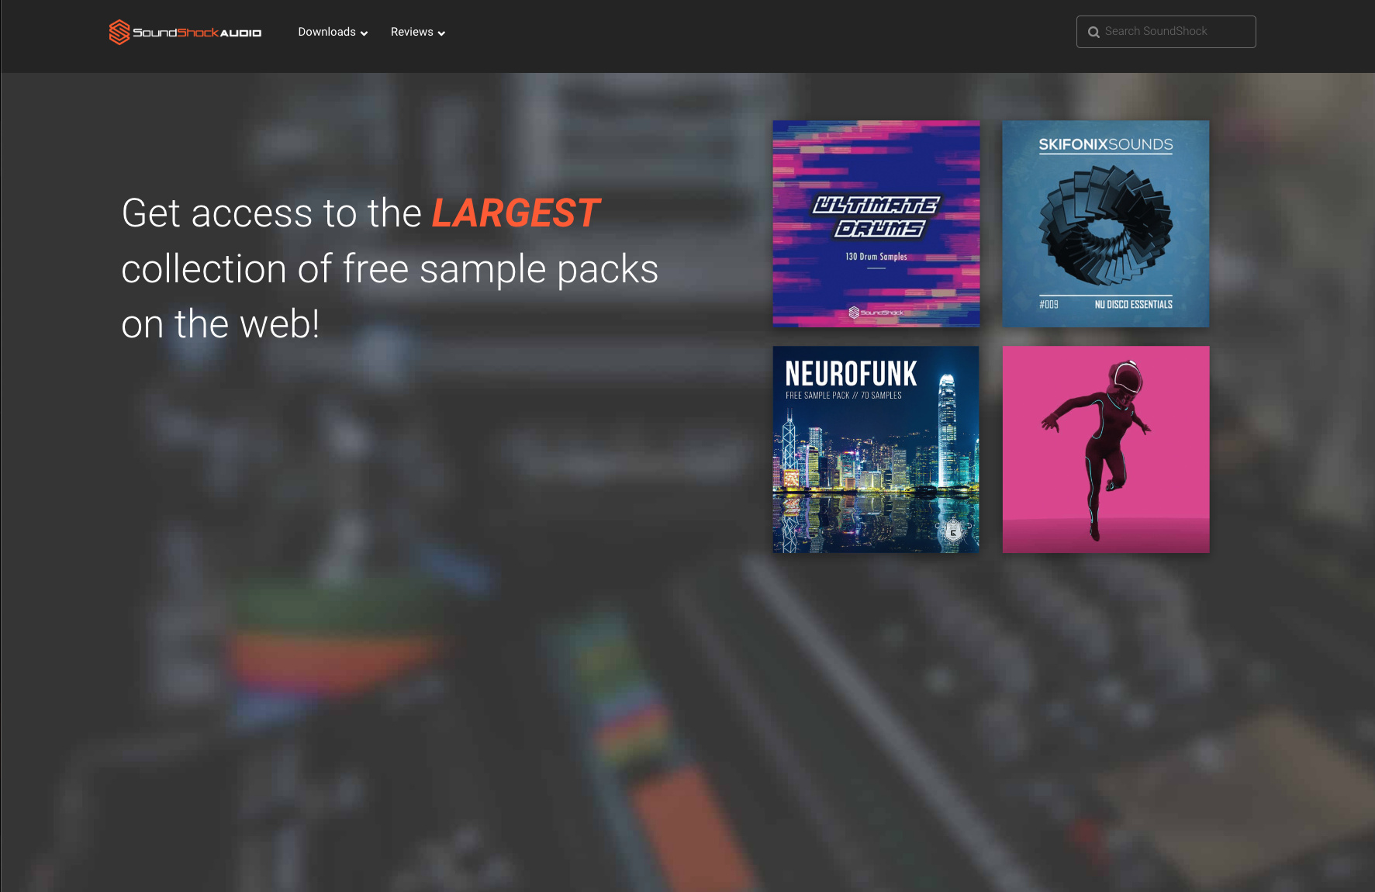The width and height of the screenshot is (1375, 892).
Task: Expand the chevron next to Downloads
Action: (364, 33)
